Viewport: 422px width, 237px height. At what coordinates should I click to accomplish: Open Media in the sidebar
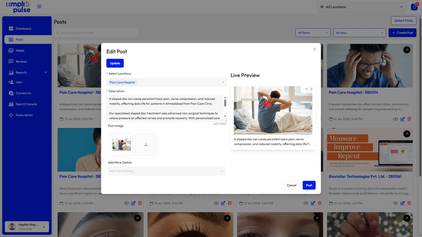(x=28, y=51)
